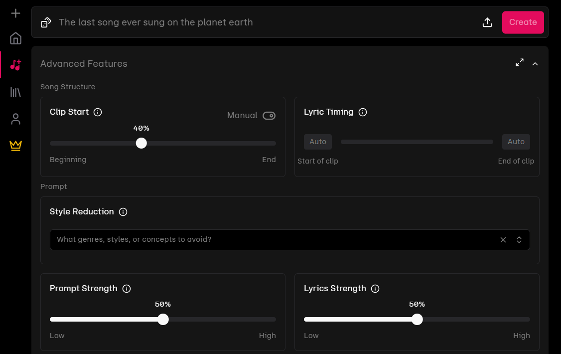The image size is (561, 354).
Task: Open the profile person icon
Action: (x=15, y=119)
